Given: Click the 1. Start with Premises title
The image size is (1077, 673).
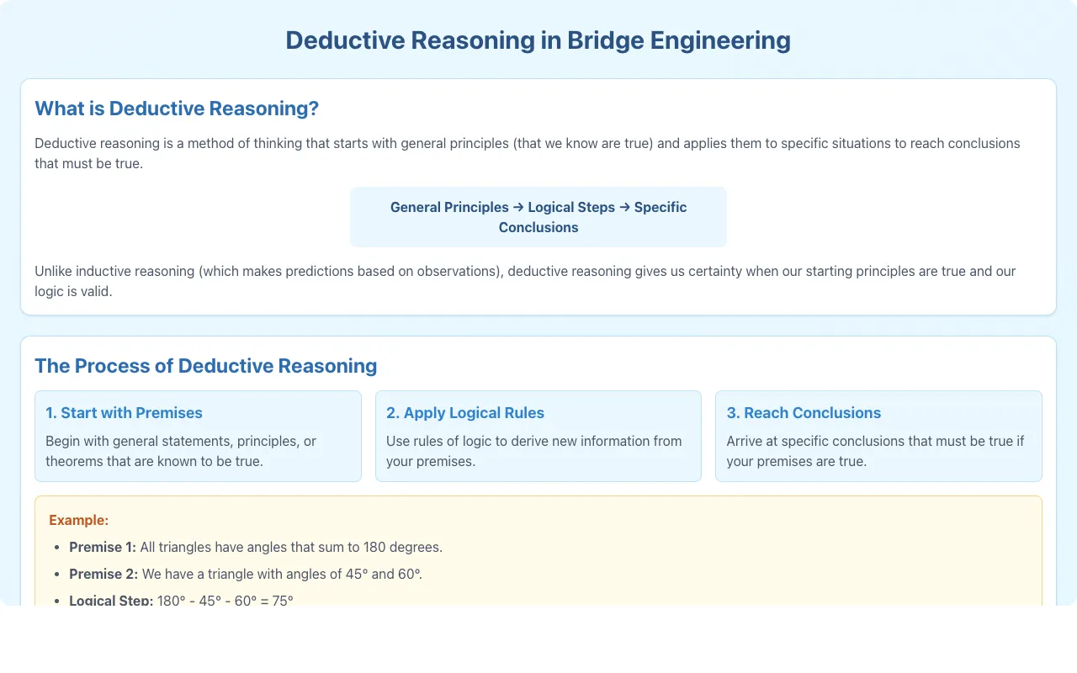Looking at the screenshot, I should tap(124, 413).
